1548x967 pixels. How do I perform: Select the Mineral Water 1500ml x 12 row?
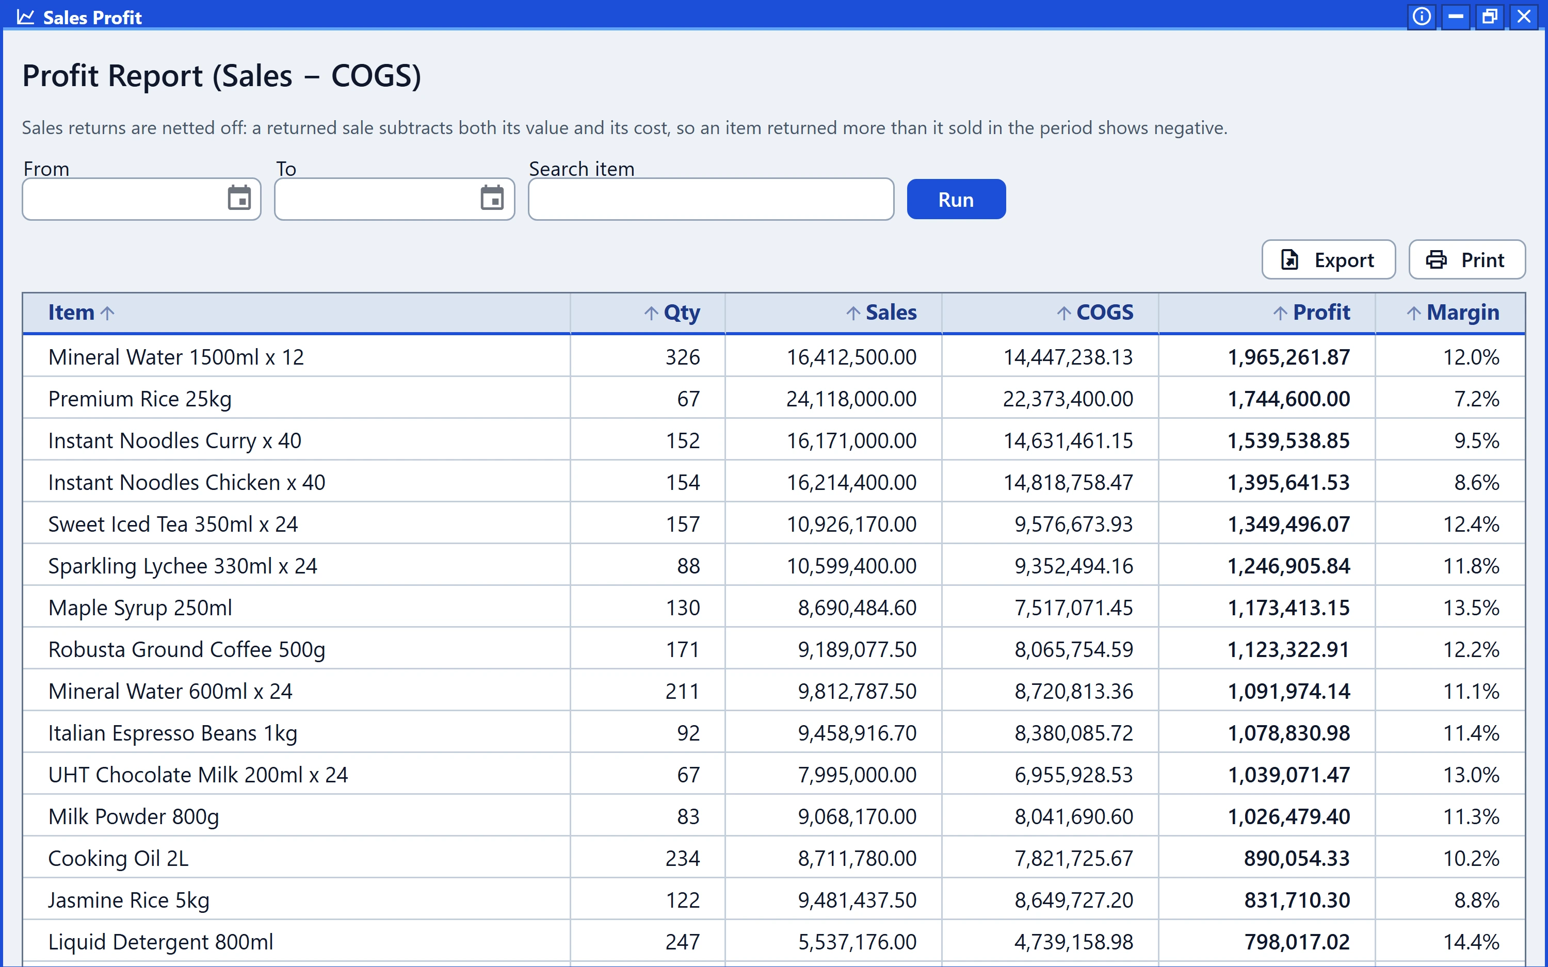[x=774, y=357]
